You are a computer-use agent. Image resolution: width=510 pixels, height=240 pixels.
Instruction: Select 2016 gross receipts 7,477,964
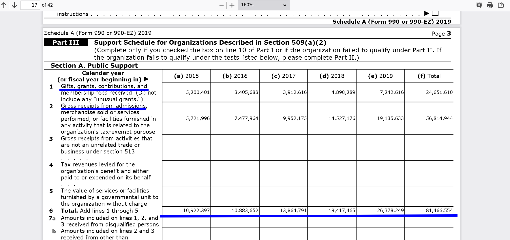coord(246,118)
